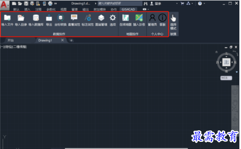Viewport: 241px width, 149px height.
Task: Click the pan hand in navigation bar
Action: tap(235, 102)
